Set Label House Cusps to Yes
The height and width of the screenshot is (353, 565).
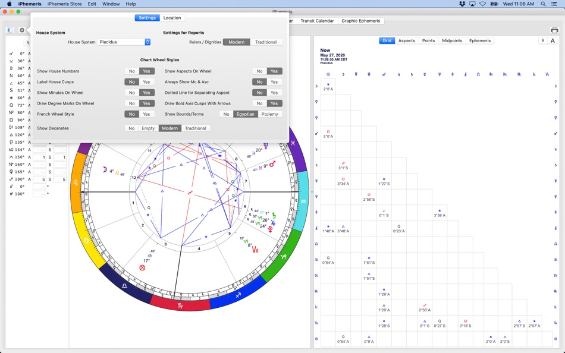tap(147, 81)
